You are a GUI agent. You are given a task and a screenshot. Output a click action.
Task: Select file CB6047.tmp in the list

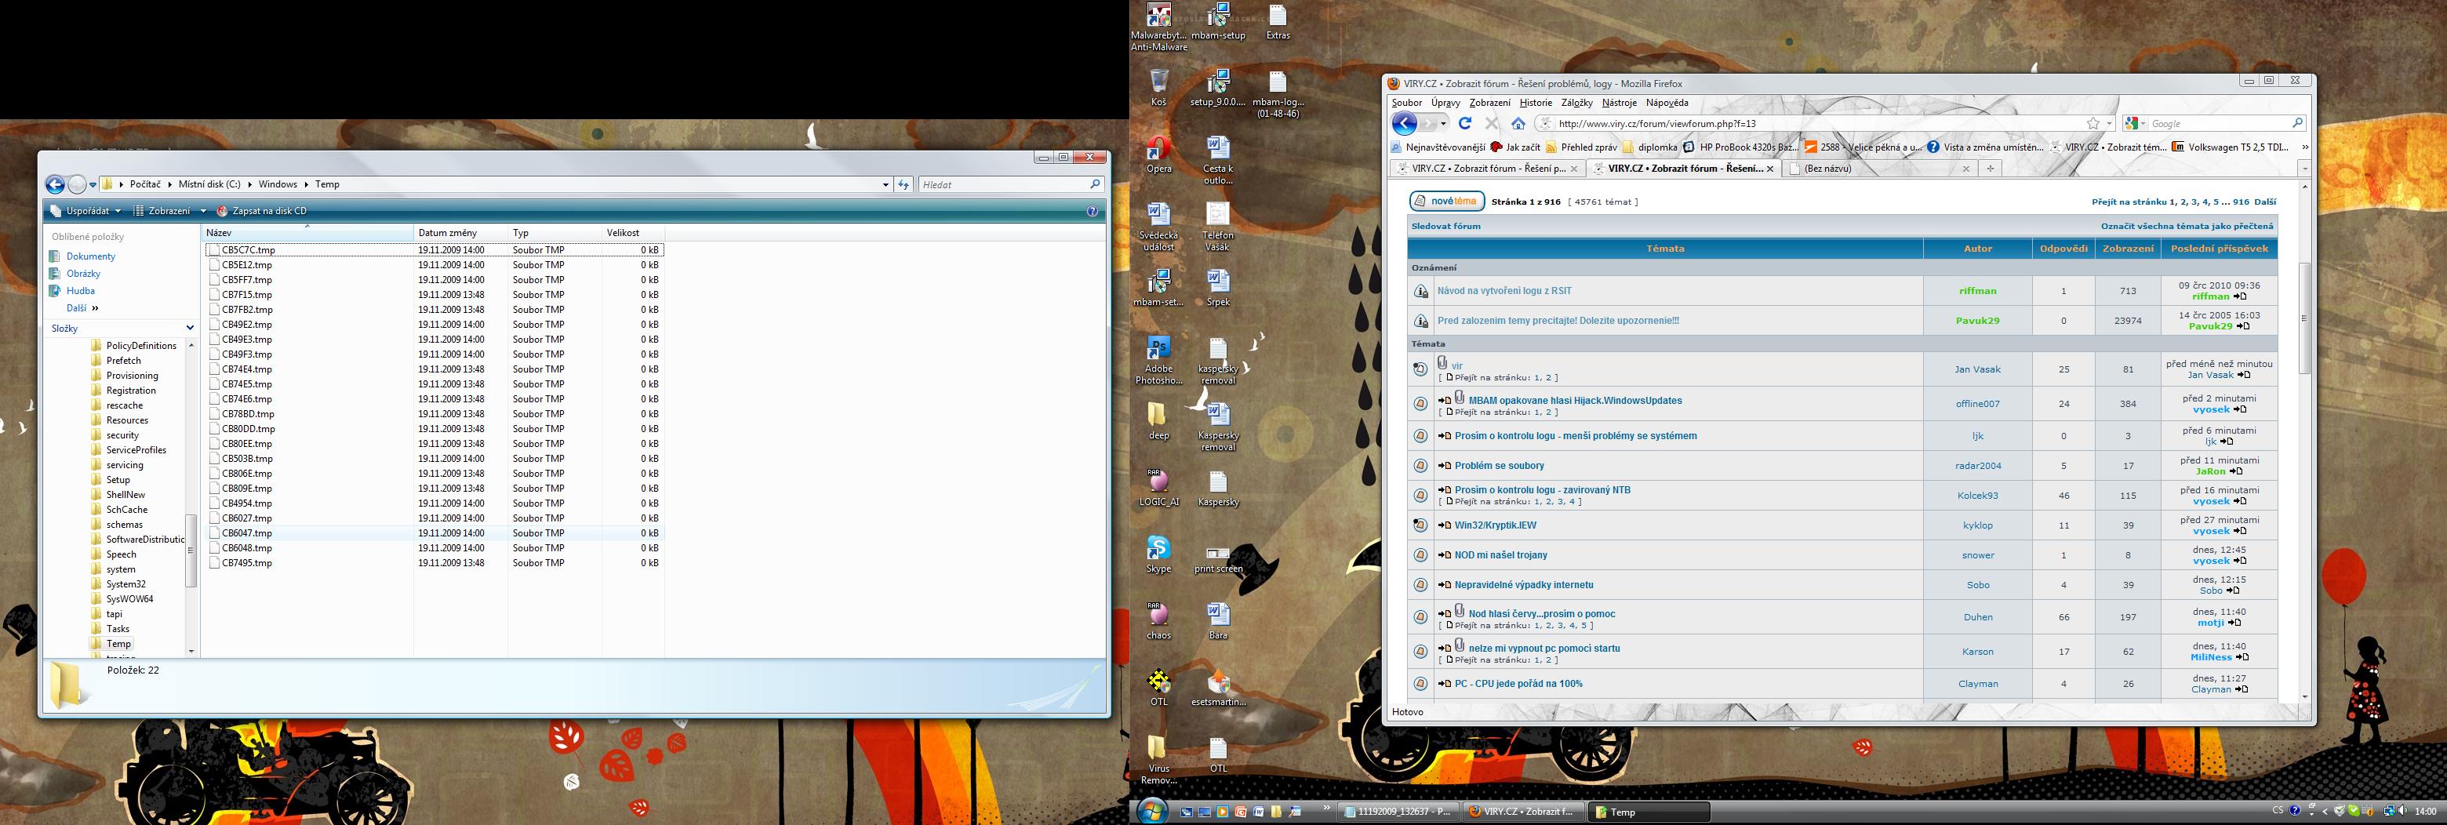pyautogui.click(x=247, y=533)
